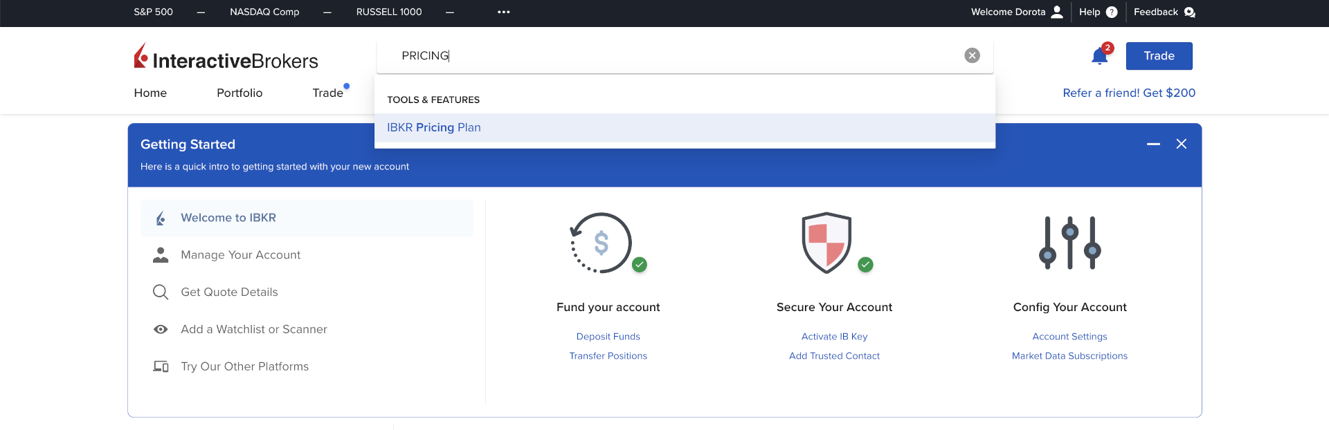Open the Portfolio menu
This screenshot has width=1329, height=430.
tap(239, 93)
